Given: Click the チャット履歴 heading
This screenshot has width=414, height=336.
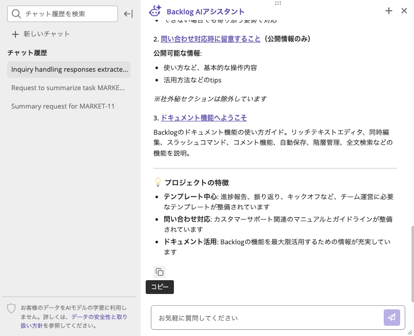Looking at the screenshot, I should [27, 53].
